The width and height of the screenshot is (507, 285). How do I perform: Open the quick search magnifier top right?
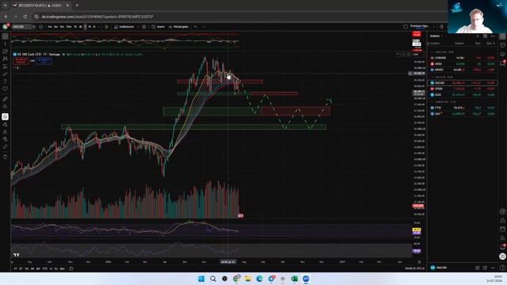(441, 27)
